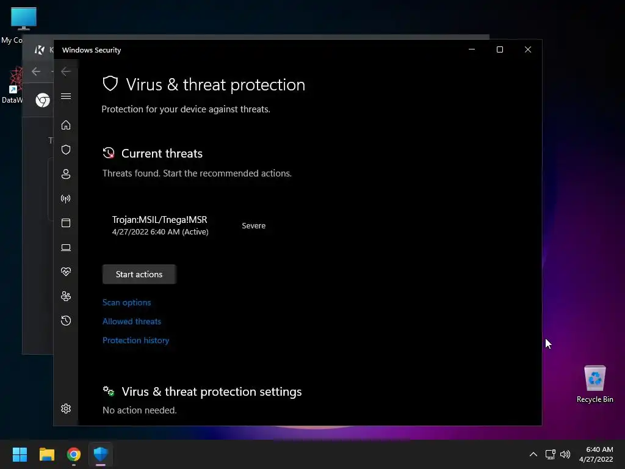
Task: Show hidden system tray icons
Action: tap(533, 454)
